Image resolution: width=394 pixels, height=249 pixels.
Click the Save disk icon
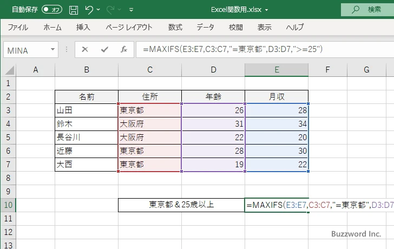(x=74, y=10)
